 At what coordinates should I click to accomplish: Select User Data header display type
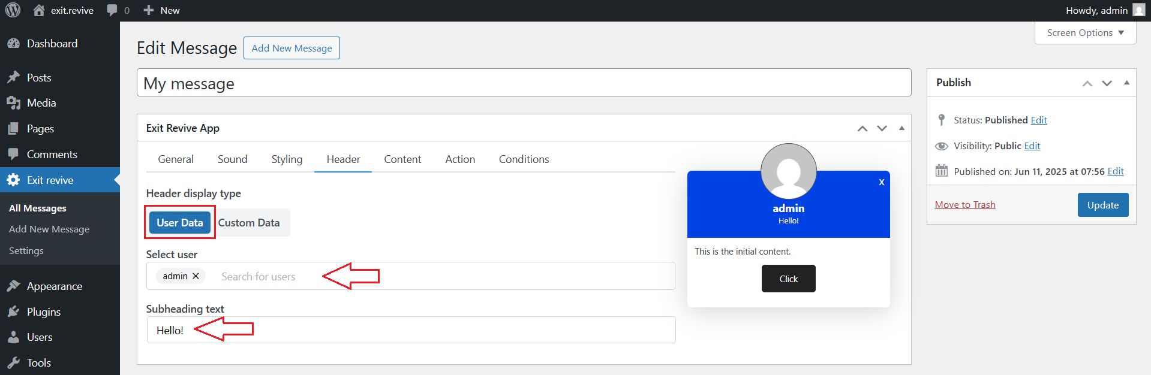[x=179, y=223]
